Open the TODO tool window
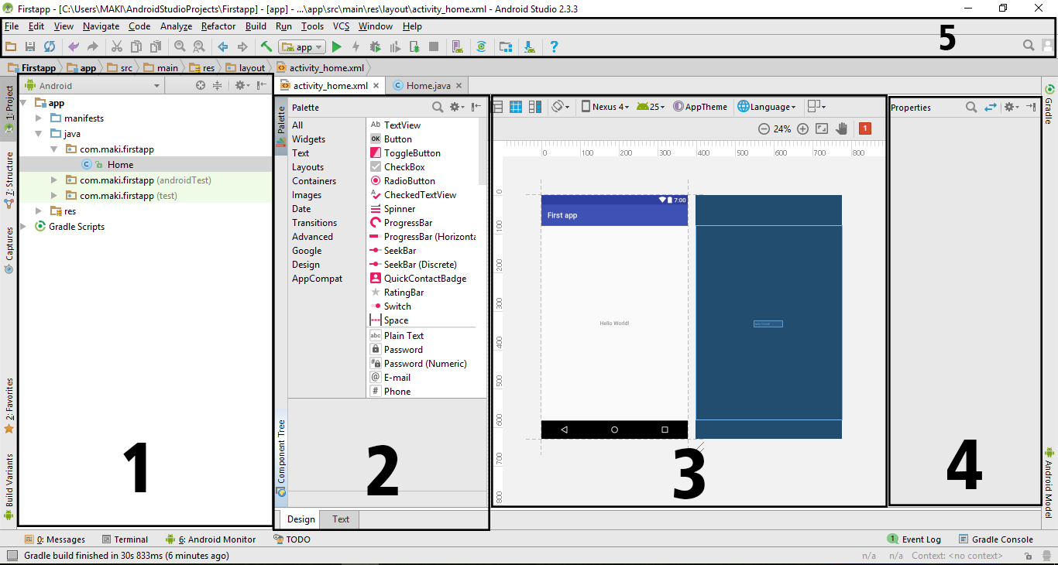 coord(291,539)
